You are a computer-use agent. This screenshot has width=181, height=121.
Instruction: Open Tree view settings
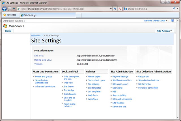(68, 83)
